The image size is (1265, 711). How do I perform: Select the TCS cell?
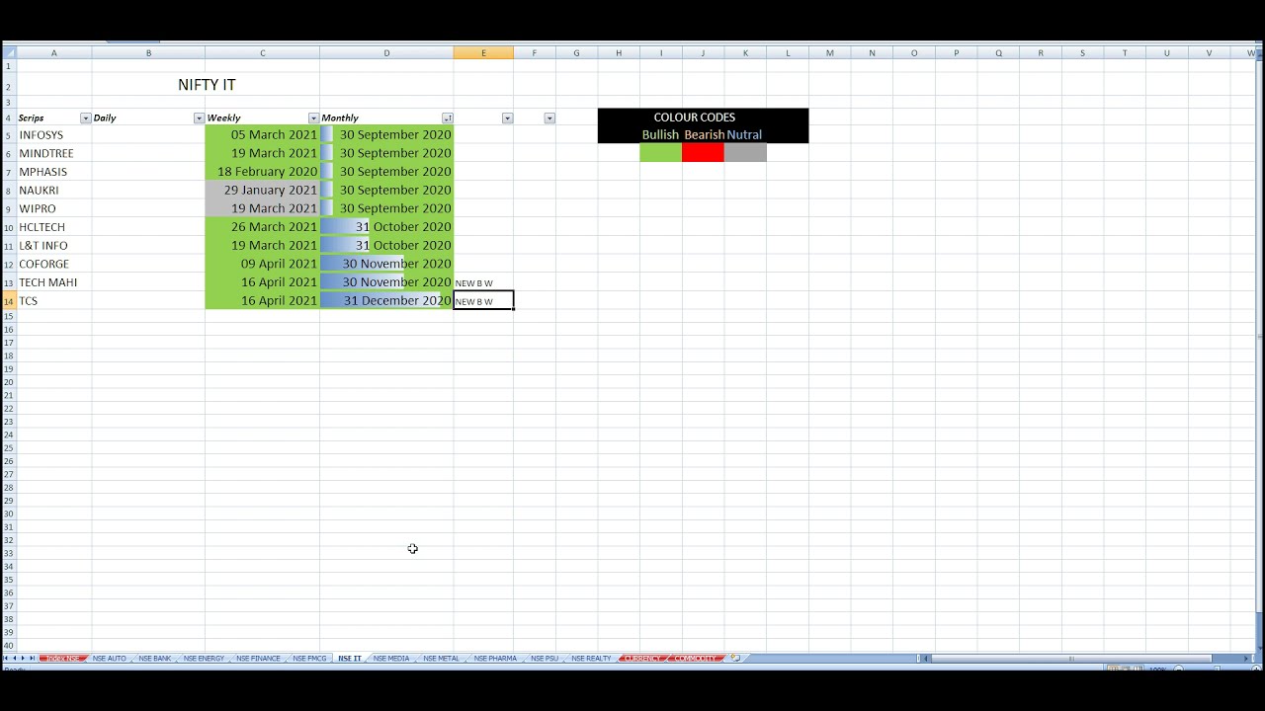[x=54, y=301]
